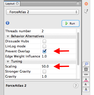Enable the LinLog mode checkbox
Image resolution: width=94 pixels, height=95 pixels.
tap(44, 46)
